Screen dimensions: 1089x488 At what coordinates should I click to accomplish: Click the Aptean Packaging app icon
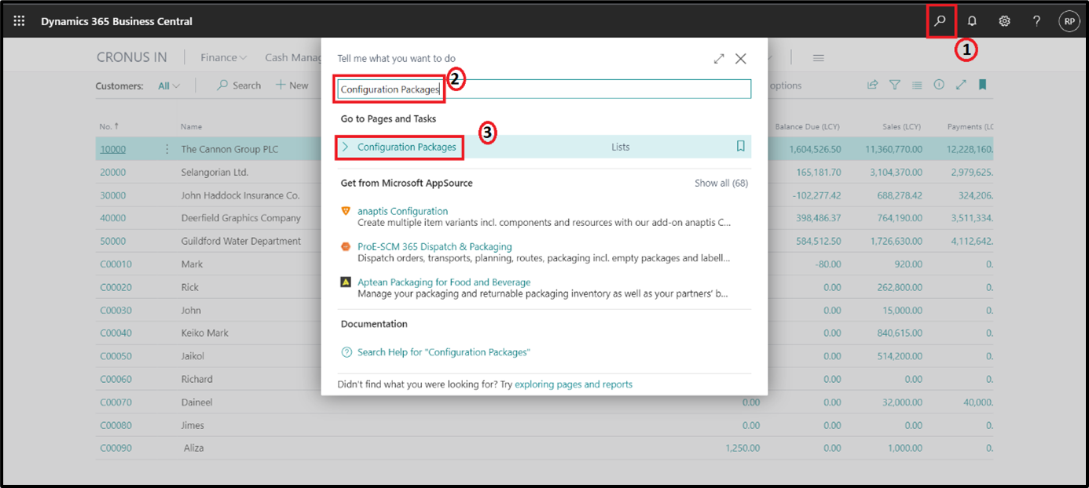pyautogui.click(x=346, y=282)
